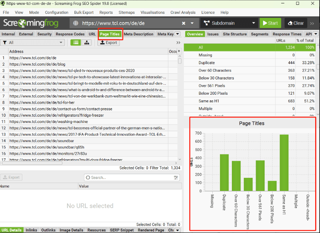Screen dimensions: 320x233
Task: Switch to tree view mode
Action: coord(87,42)
